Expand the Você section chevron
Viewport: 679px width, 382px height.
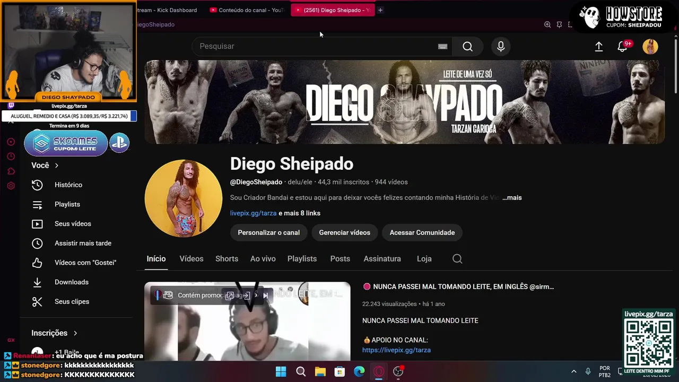click(x=57, y=166)
